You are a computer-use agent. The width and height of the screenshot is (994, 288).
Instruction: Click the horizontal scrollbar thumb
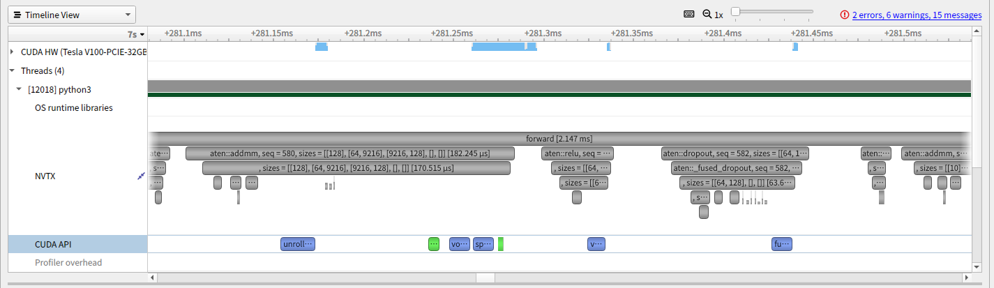[485, 278]
